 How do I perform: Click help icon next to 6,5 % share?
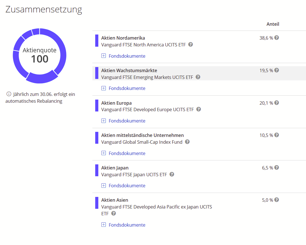click(x=277, y=167)
